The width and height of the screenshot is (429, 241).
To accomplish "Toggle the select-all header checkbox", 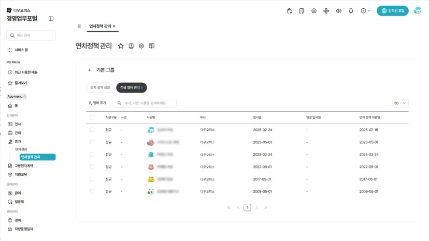I will pyautogui.click(x=92, y=117).
